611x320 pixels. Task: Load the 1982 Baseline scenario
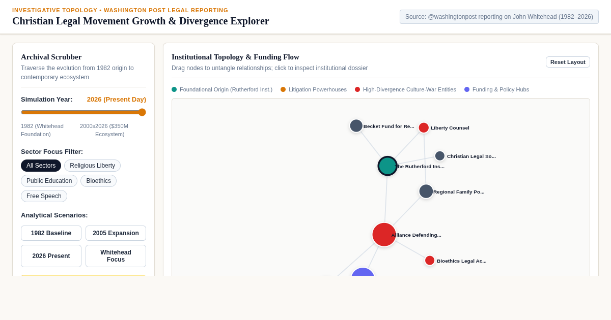tap(51, 233)
